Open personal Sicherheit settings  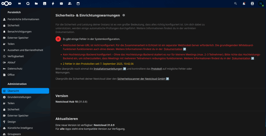pos(25,25)
